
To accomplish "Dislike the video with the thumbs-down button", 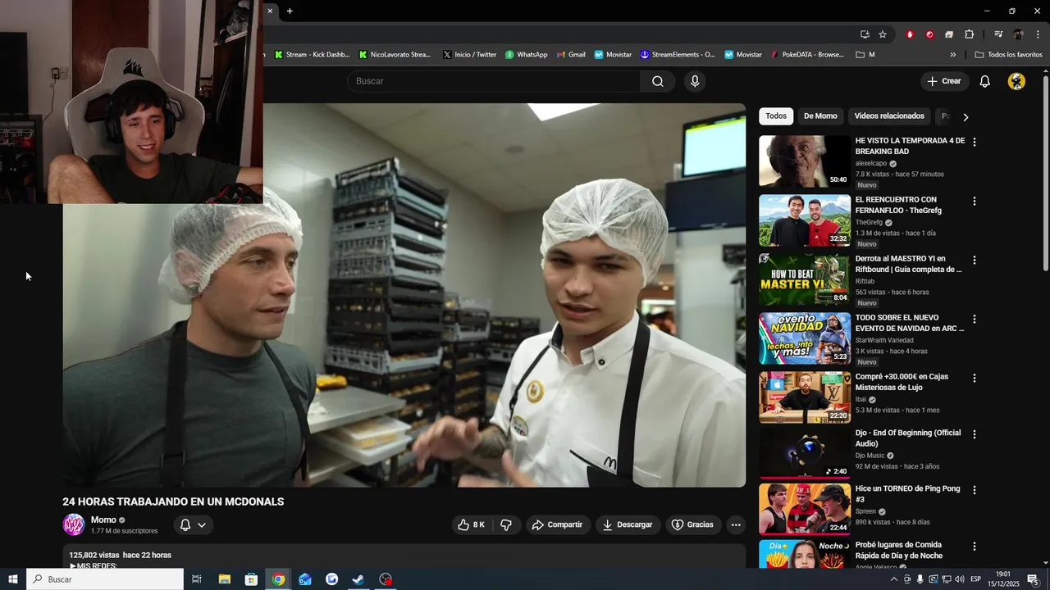I will tap(506, 524).
